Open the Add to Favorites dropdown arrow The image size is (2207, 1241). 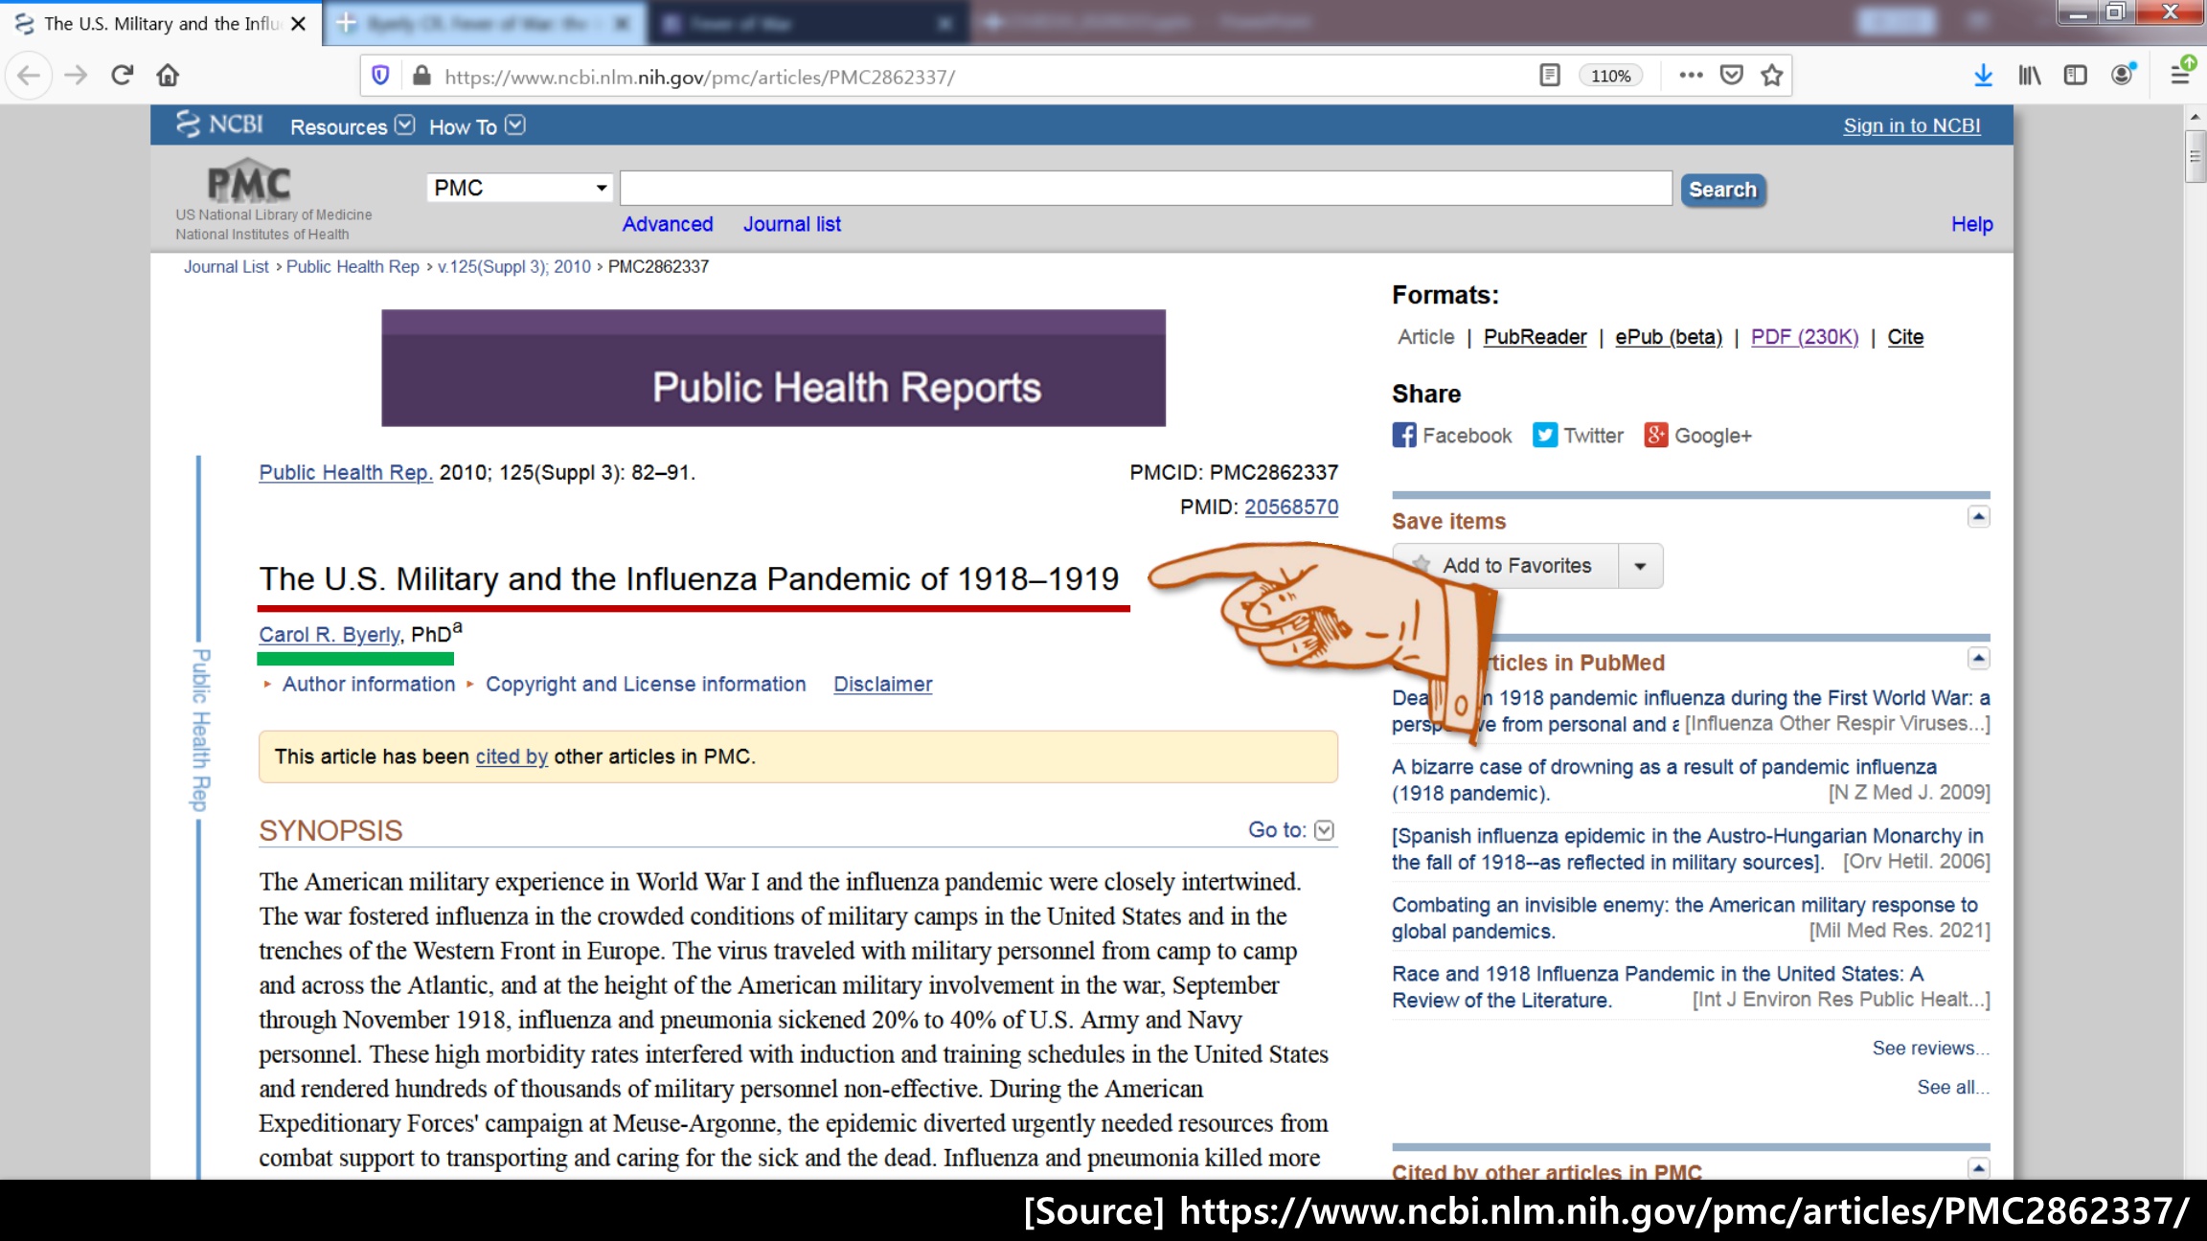coord(1640,566)
